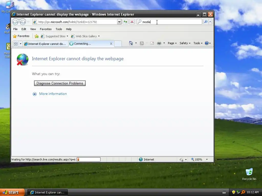
Task: Open the View menu
Action: [33, 29]
